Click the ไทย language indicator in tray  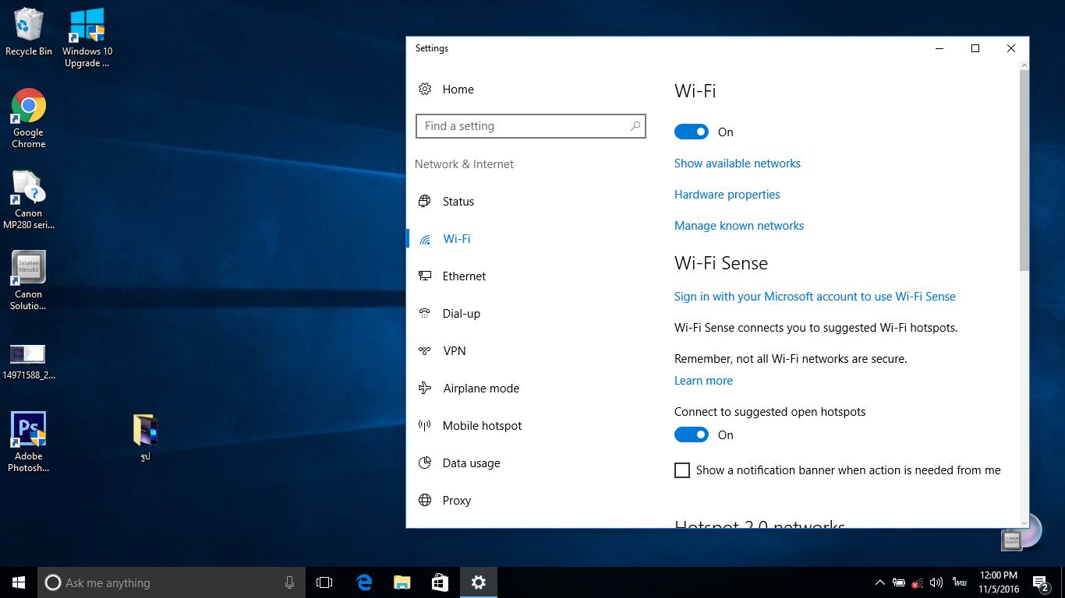coord(959,582)
